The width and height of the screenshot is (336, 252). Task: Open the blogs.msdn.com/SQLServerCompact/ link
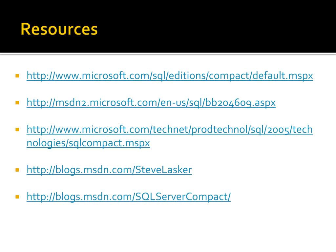point(129,197)
